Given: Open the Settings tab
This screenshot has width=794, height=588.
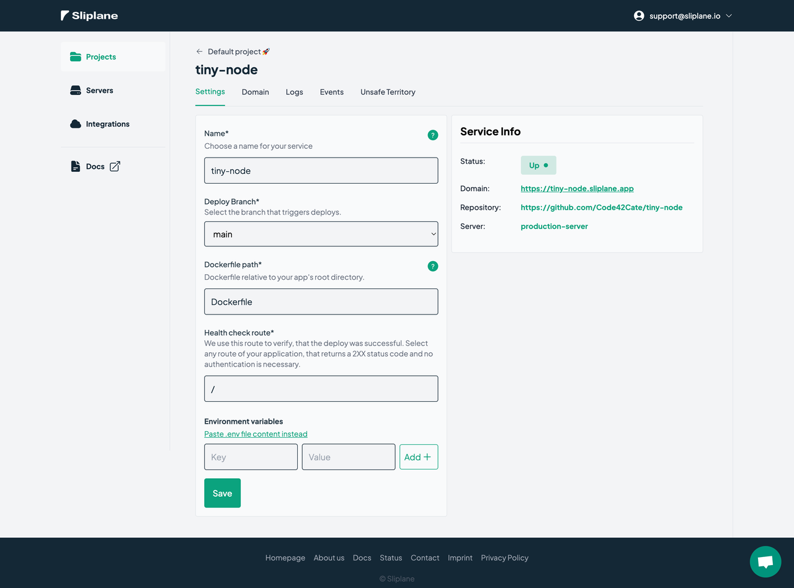Looking at the screenshot, I should 210,92.
